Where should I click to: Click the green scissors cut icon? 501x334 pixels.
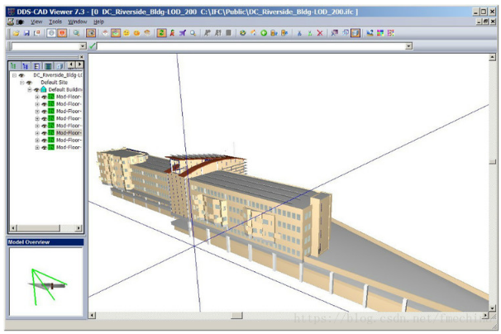coord(309,33)
